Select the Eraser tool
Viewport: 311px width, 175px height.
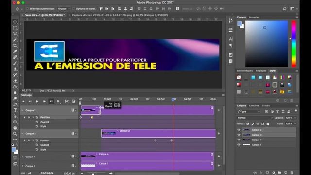tap(15, 81)
